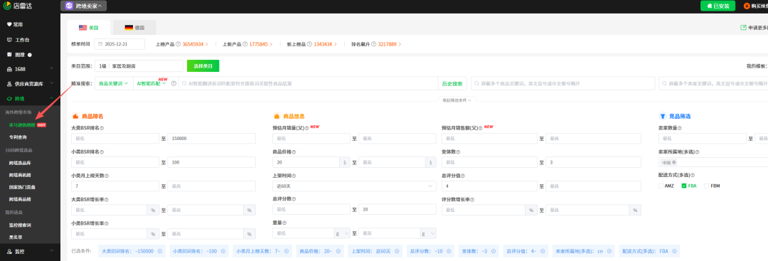This screenshot has width=768, height=261.
Task: Open 跨境商机榜 in the sidebar
Action: point(20,175)
